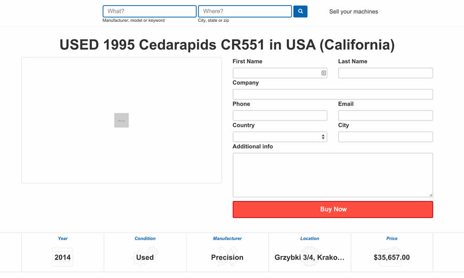Image resolution: width=464 pixels, height=278 pixels.
Task: Click the Condition Used gears icon tile
Action: (x=145, y=257)
